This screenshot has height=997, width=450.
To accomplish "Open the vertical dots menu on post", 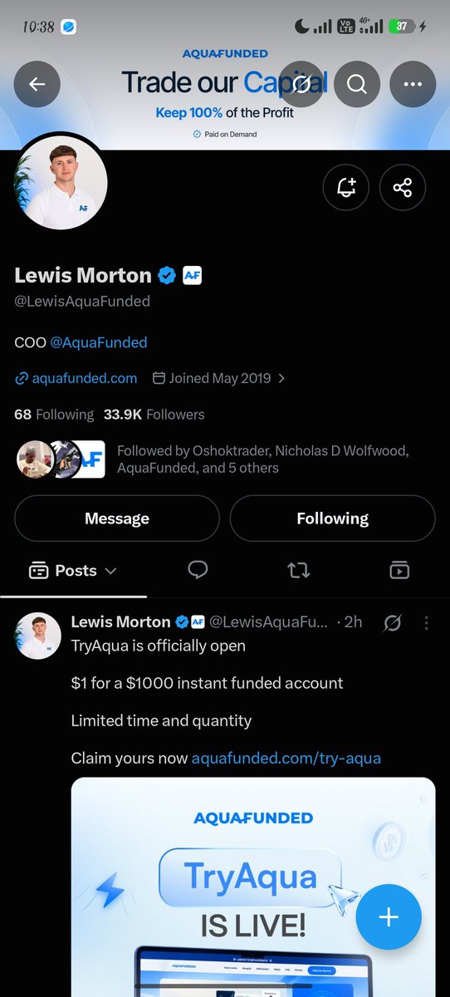I will [x=426, y=622].
